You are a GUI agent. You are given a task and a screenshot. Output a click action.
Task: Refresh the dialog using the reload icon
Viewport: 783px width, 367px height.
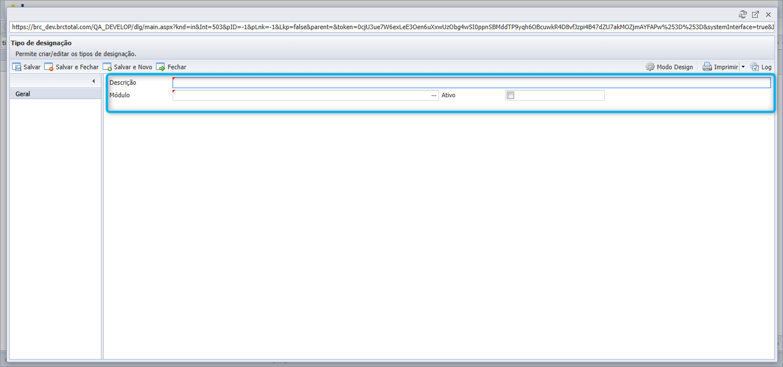(x=743, y=14)
